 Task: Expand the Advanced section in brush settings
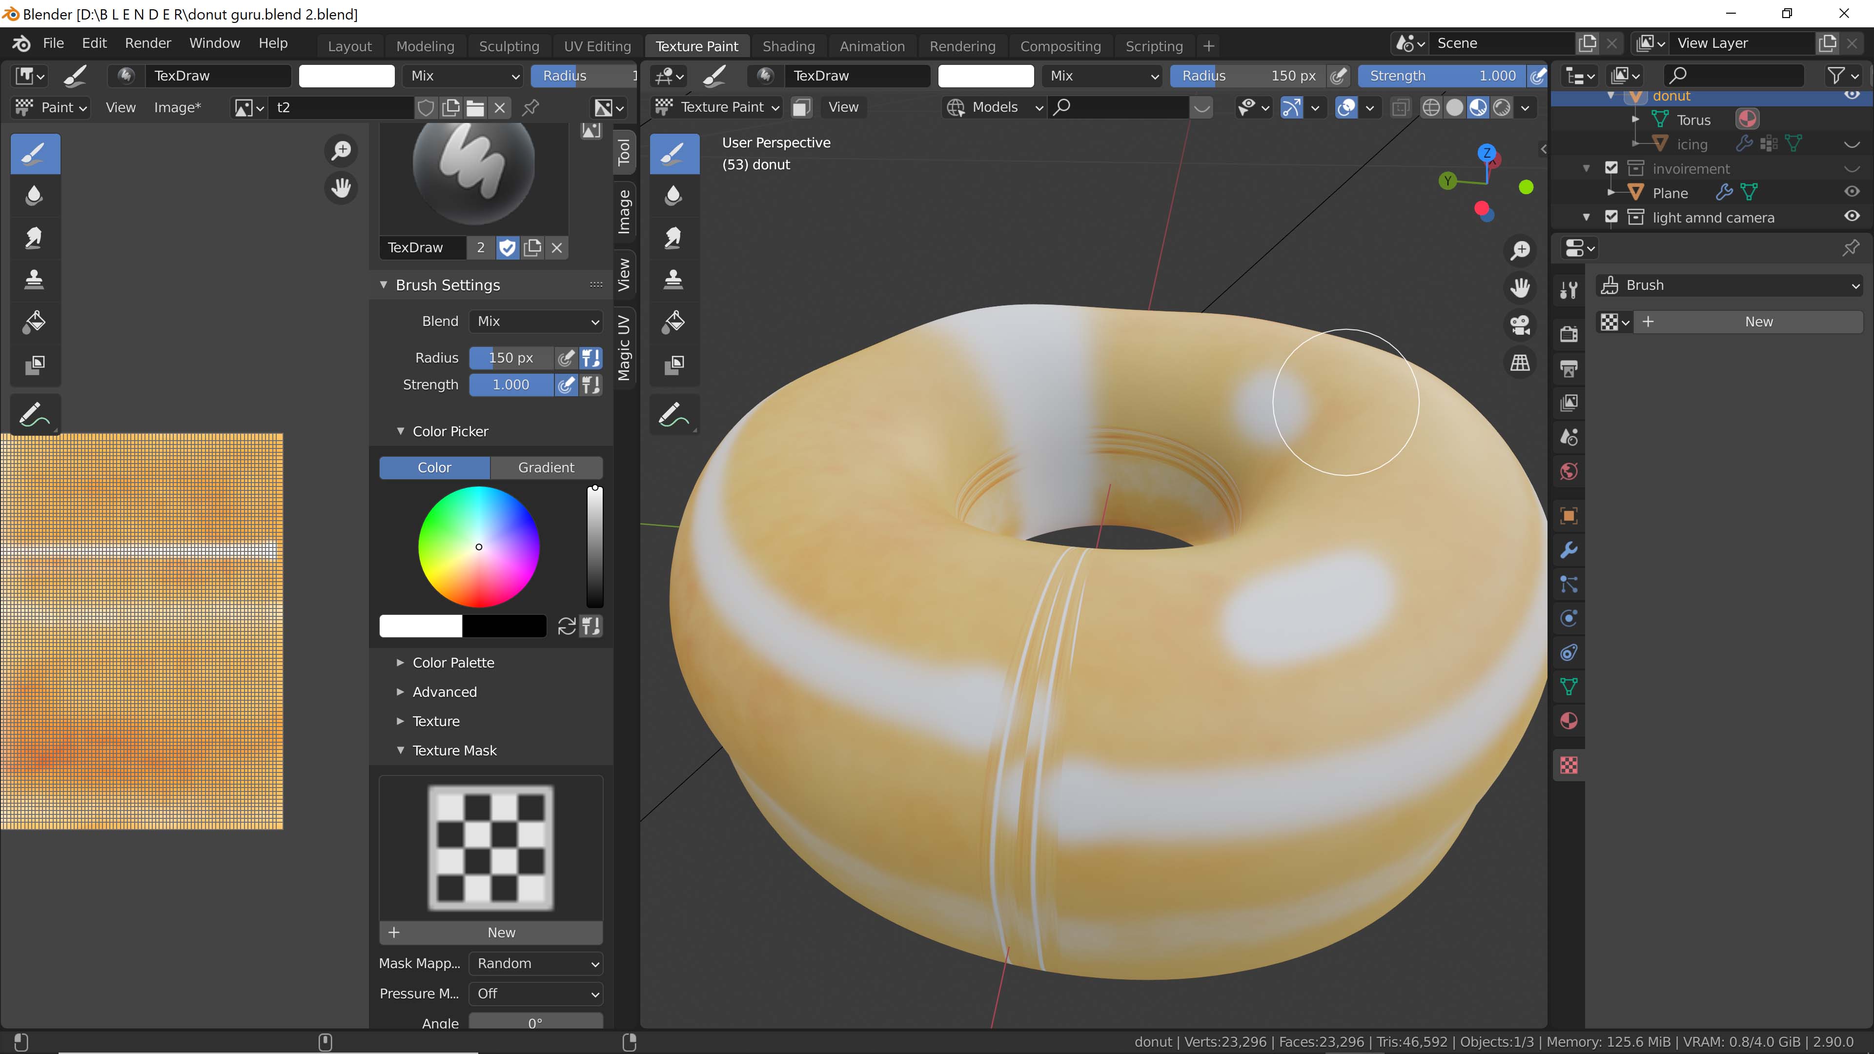[445, 692]
